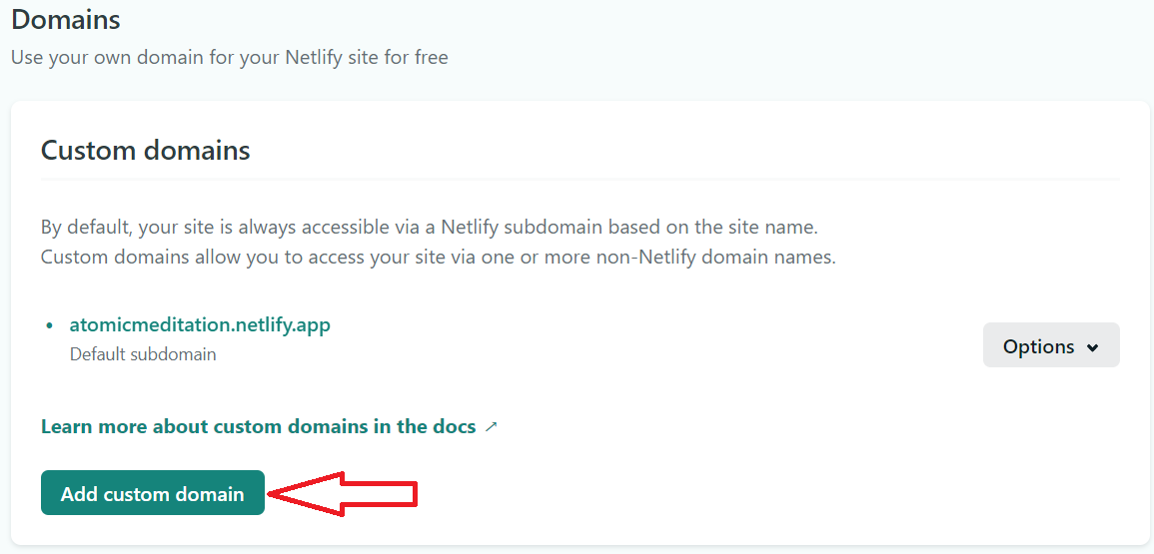Open the atomicmeditation.netlify.app link

[200, 324]
